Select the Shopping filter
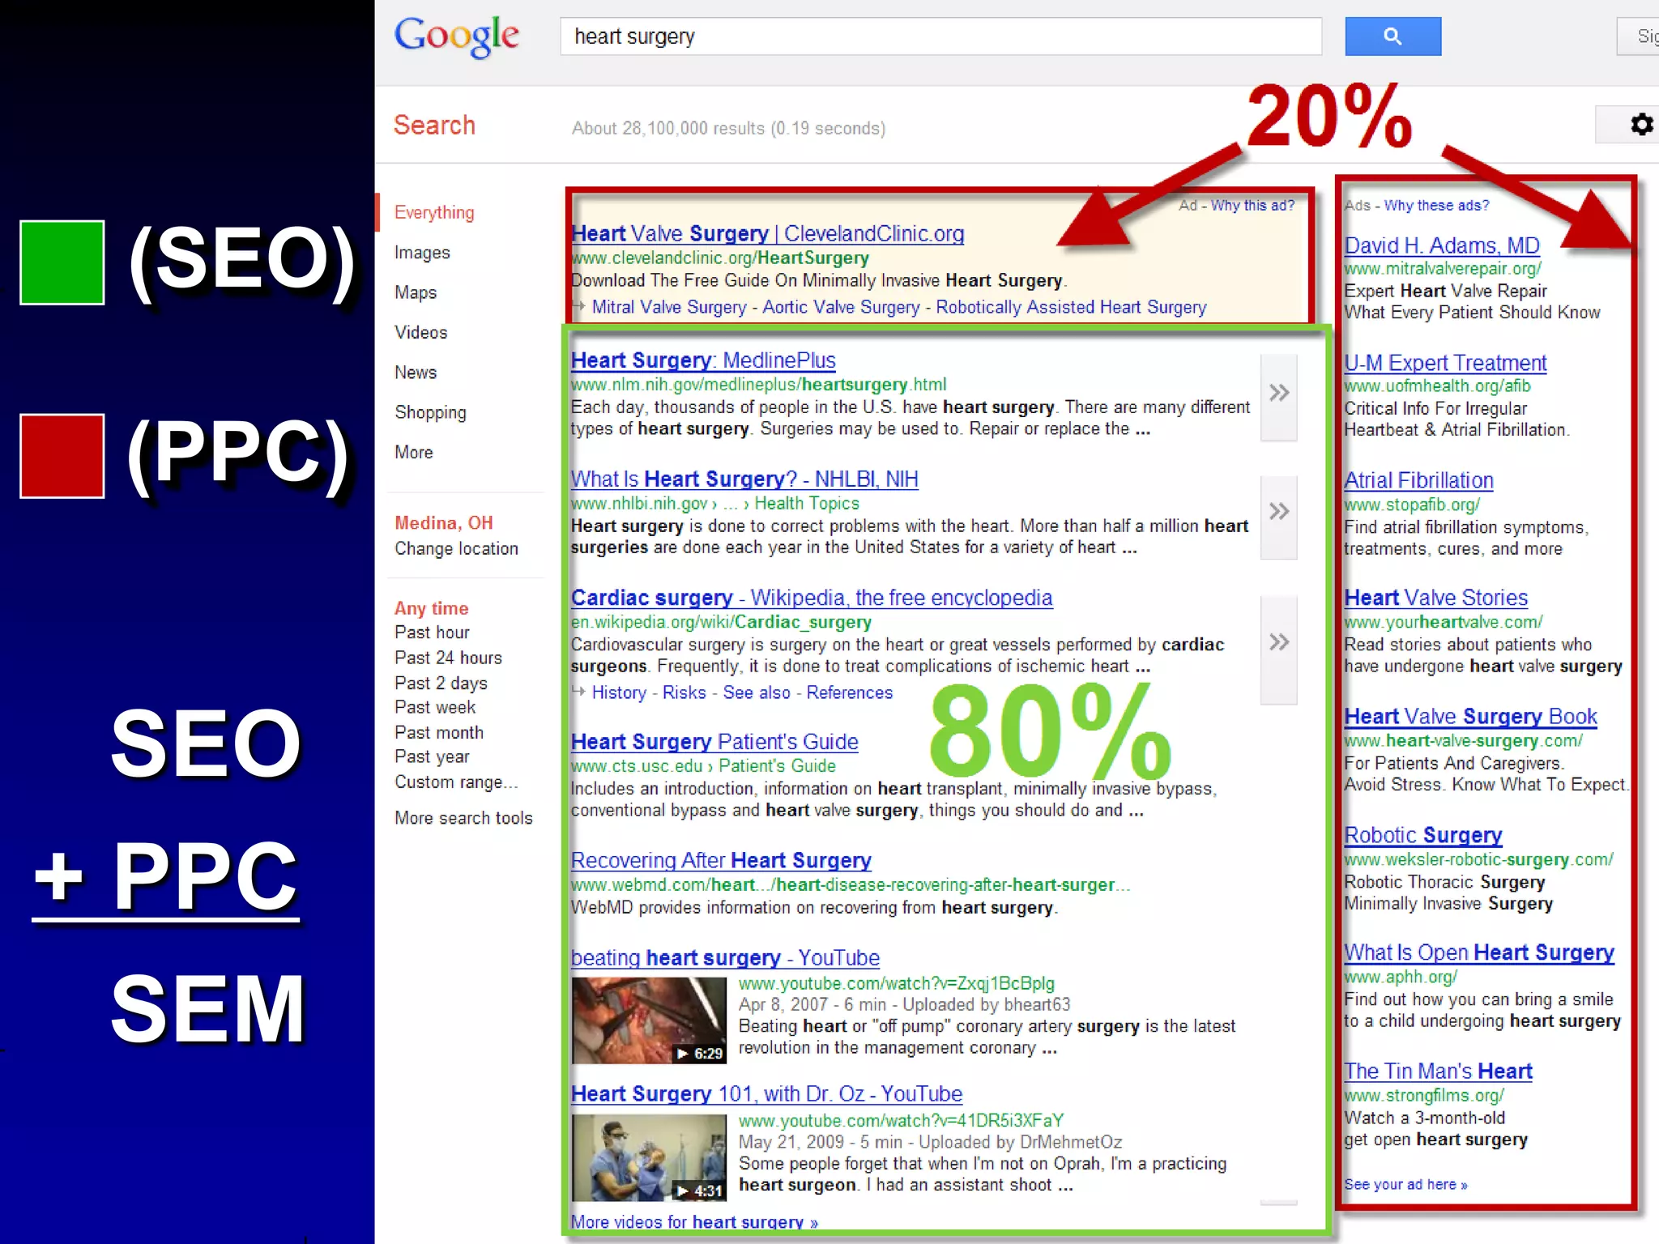Screen dimensions: 1659x1244 click(x=430, y=412)
